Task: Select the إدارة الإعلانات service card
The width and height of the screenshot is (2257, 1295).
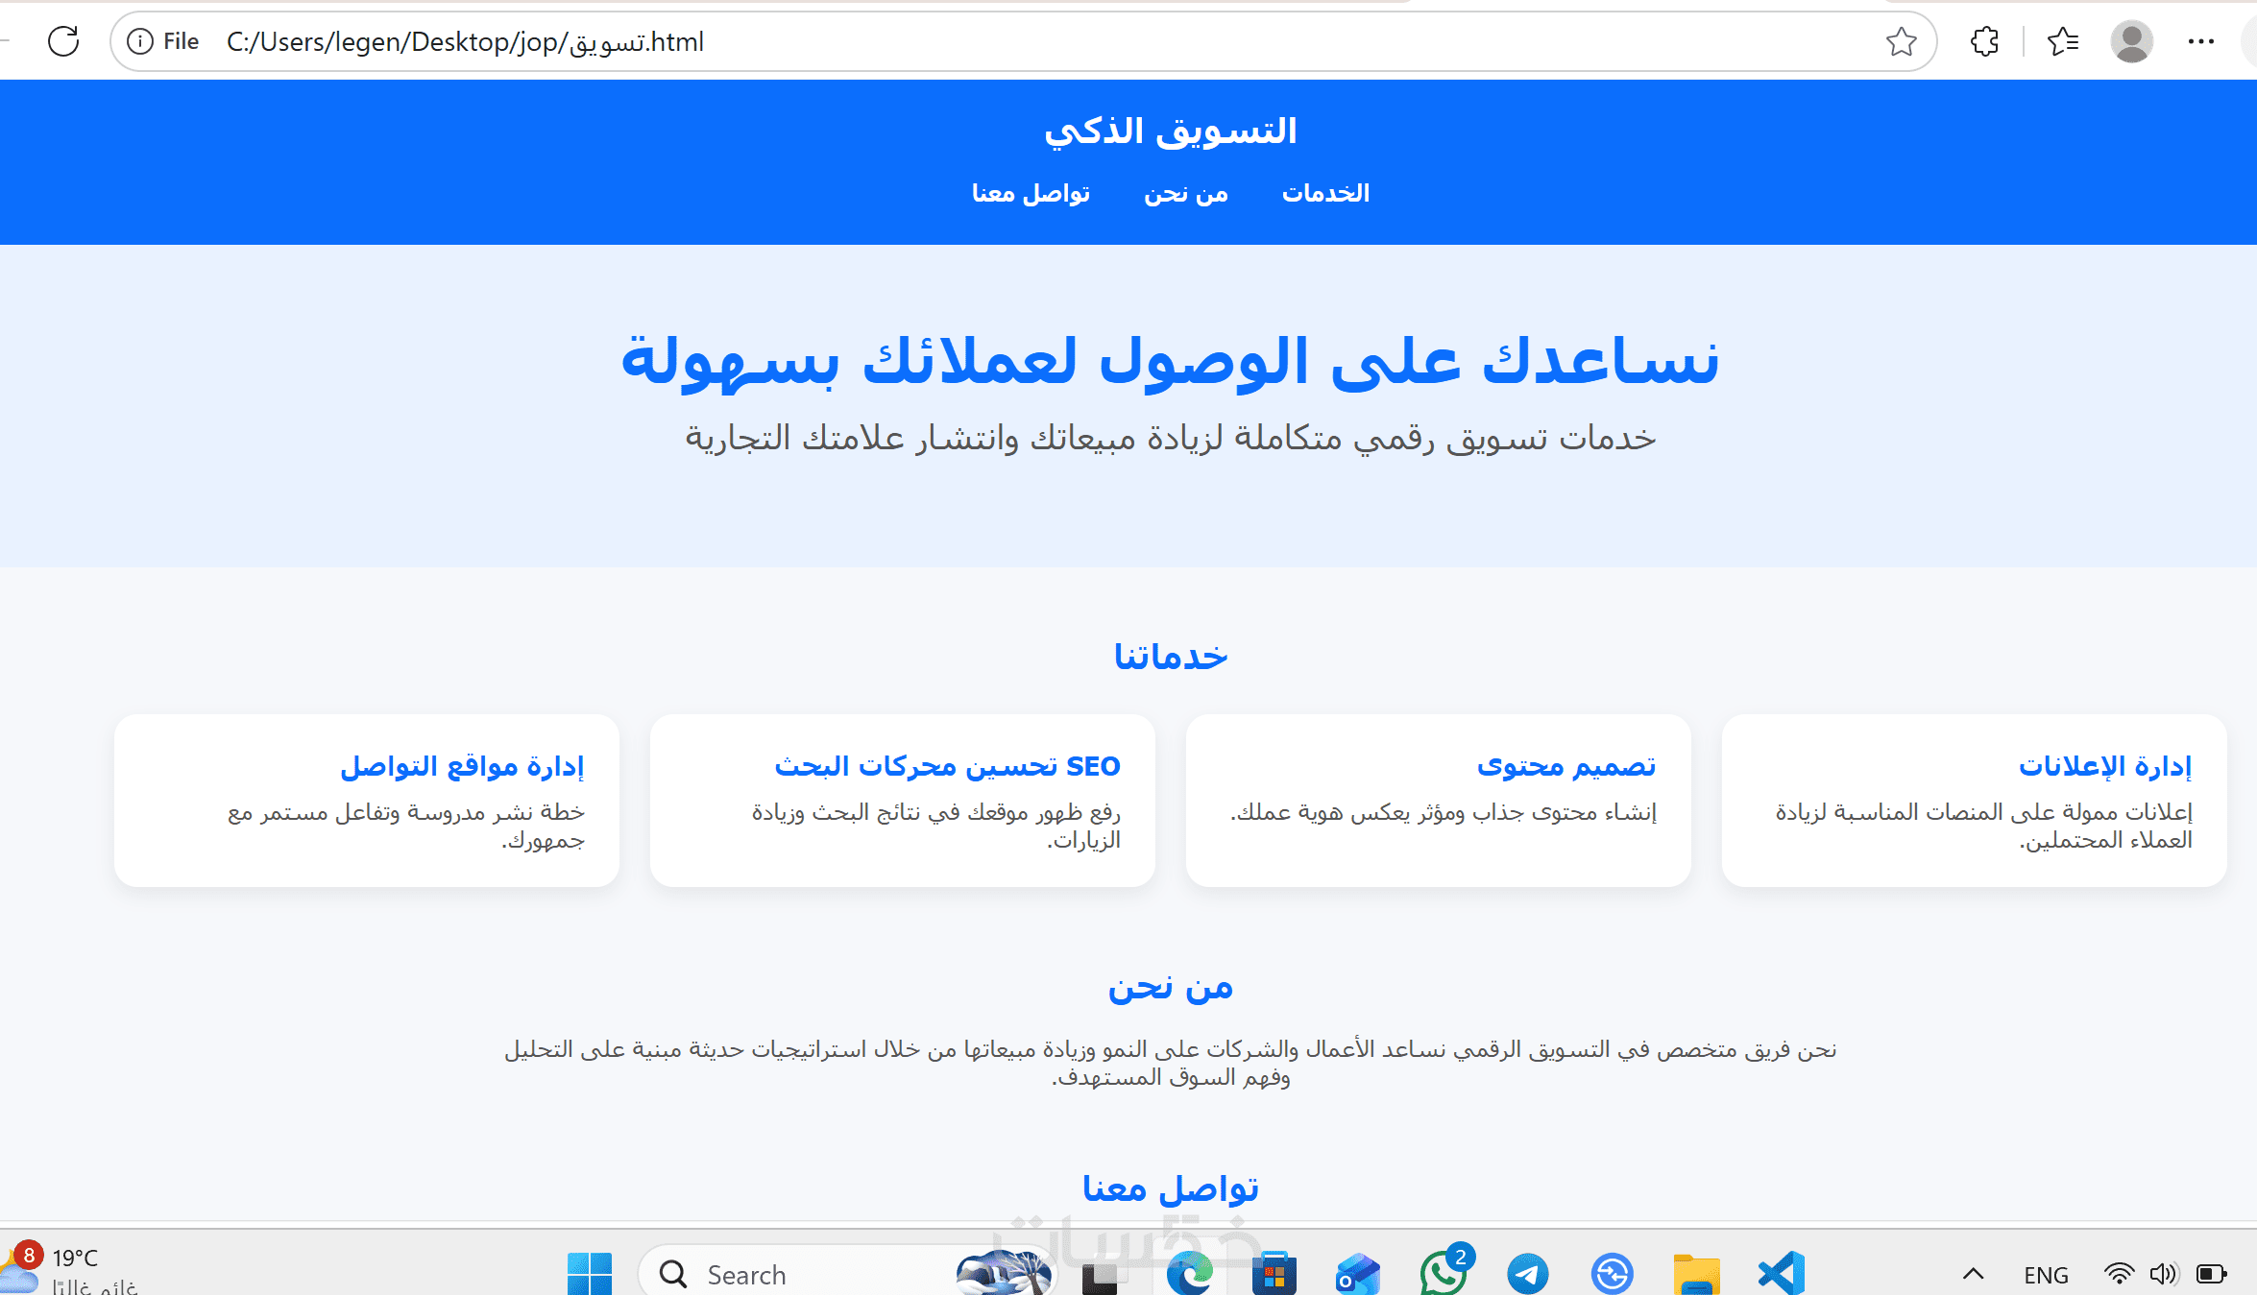Action: click(x=1974, y=800)
